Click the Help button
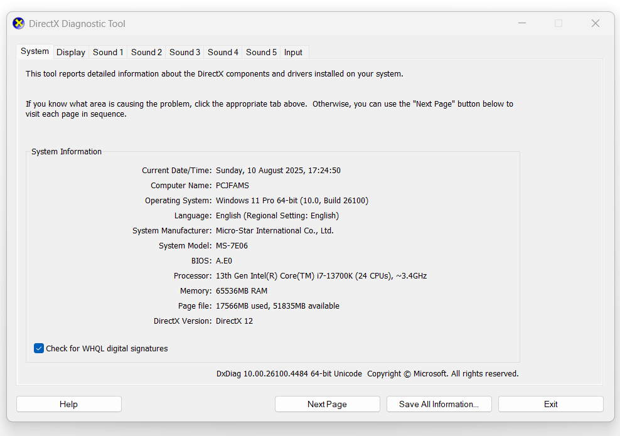620x436 pixels. point(69,404)
